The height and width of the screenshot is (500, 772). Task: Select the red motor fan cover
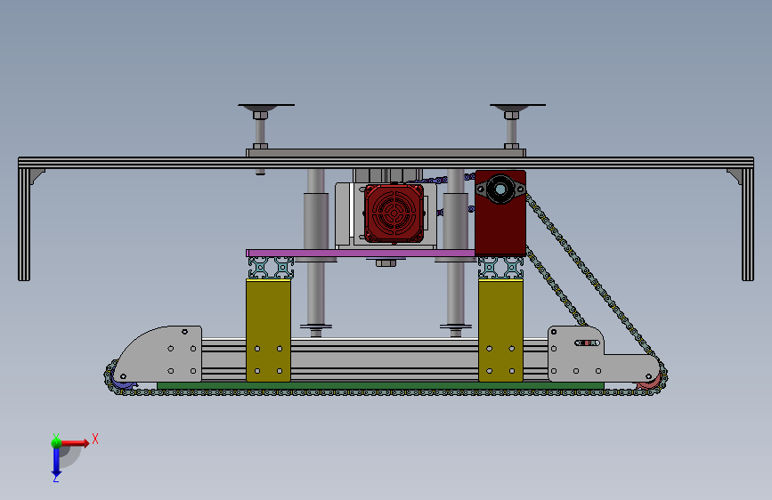click(x=394, y=214)
